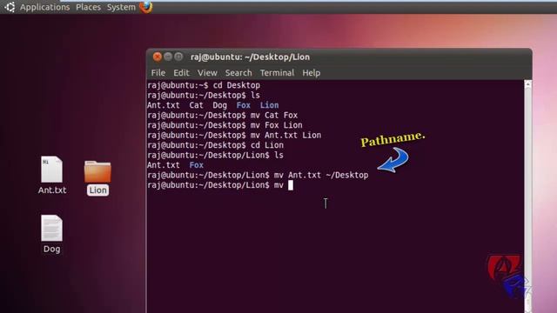Minimize the terminal window
This screenshot has width=557, height=313.
tap(168, 57)
